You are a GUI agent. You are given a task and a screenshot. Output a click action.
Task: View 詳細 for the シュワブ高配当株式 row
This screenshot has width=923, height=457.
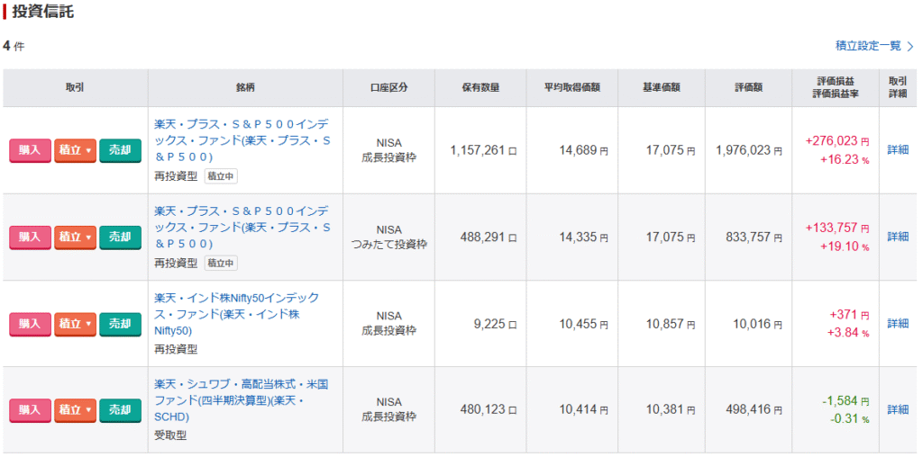pyautogui.click(x=898, y=410)
